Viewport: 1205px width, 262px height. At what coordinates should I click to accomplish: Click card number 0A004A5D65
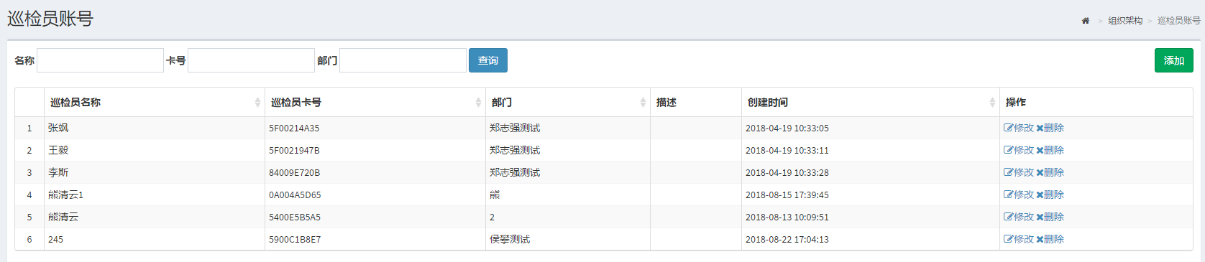(x=295, y=195)
